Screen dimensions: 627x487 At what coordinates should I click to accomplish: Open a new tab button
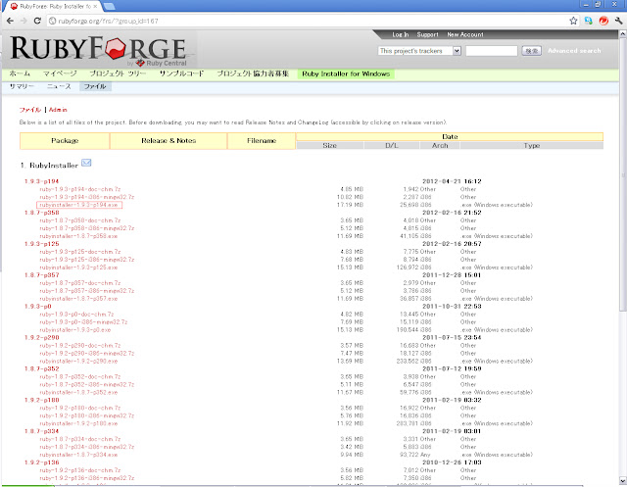[x=109, y=7]
